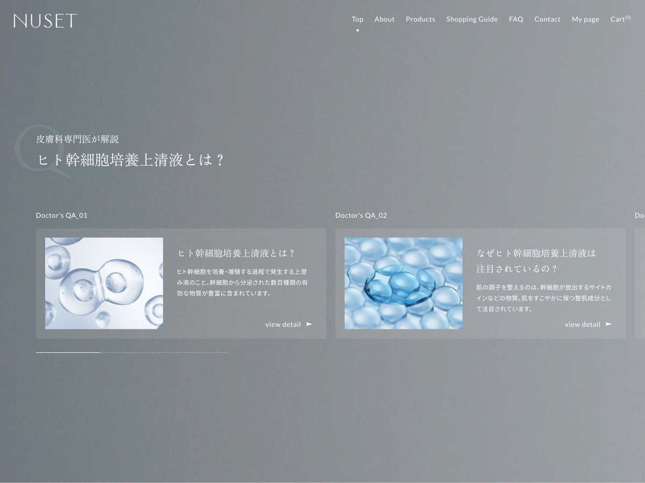Click arrow icon beside QA_02 view detail

coord(608,324)
